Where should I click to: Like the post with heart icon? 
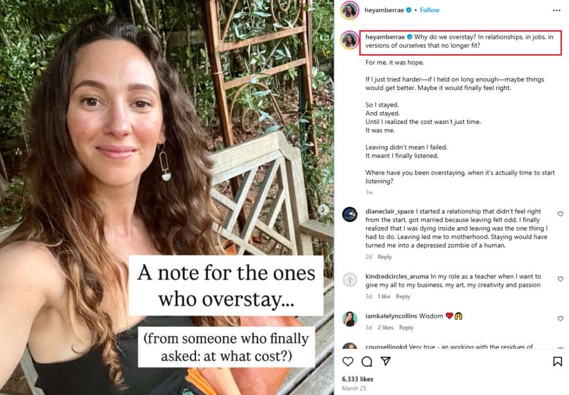click(x=348, y=362)
